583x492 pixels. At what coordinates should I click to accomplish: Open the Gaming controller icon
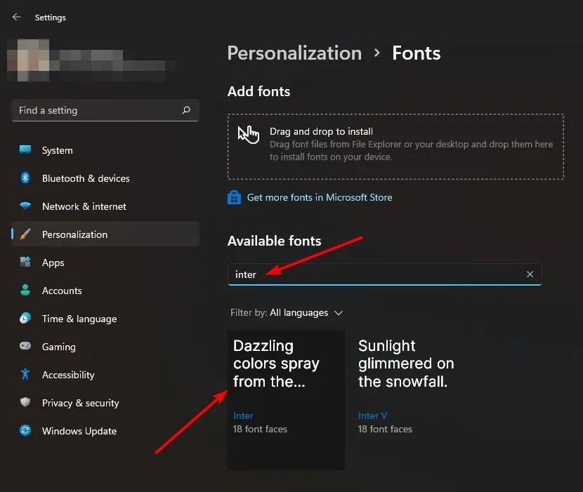pos(25,346)
